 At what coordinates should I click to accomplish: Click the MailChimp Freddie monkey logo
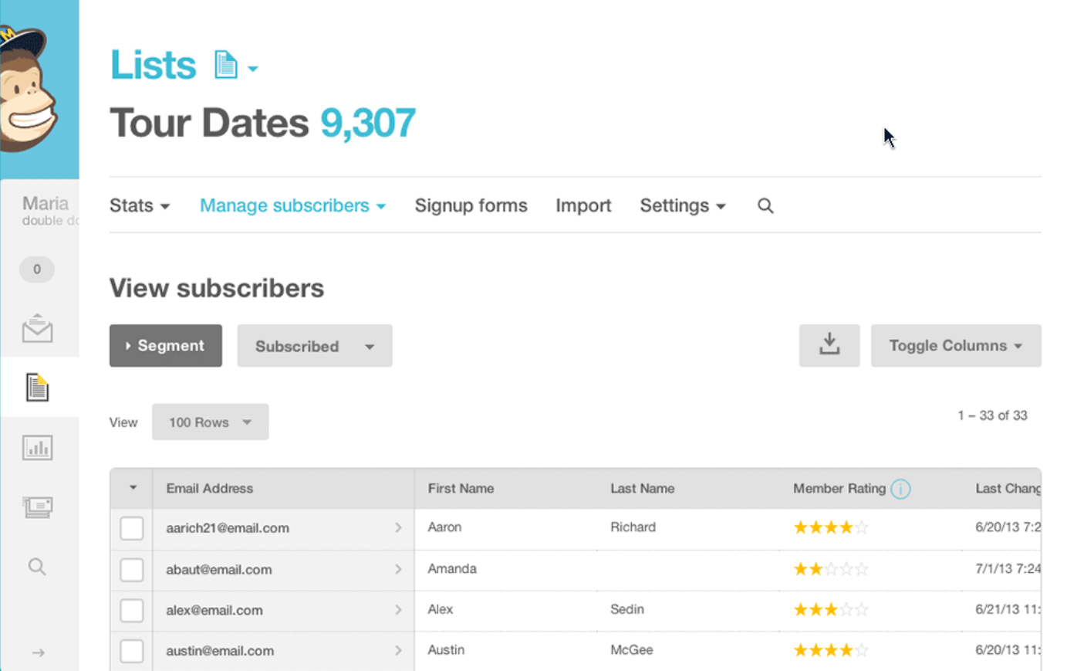31,89
